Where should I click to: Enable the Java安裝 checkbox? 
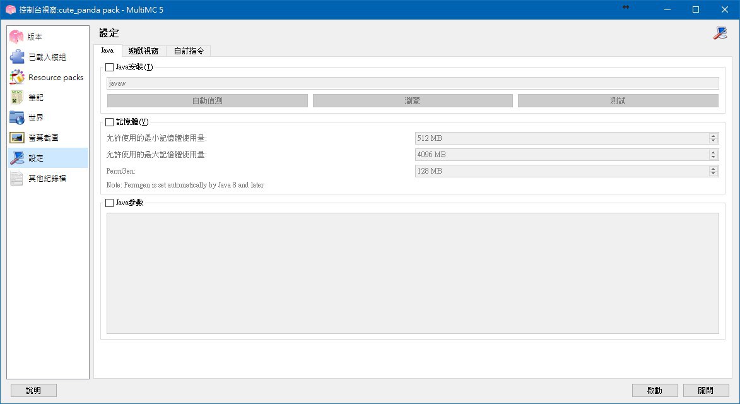pyautogui.click(x=110, y=67)
